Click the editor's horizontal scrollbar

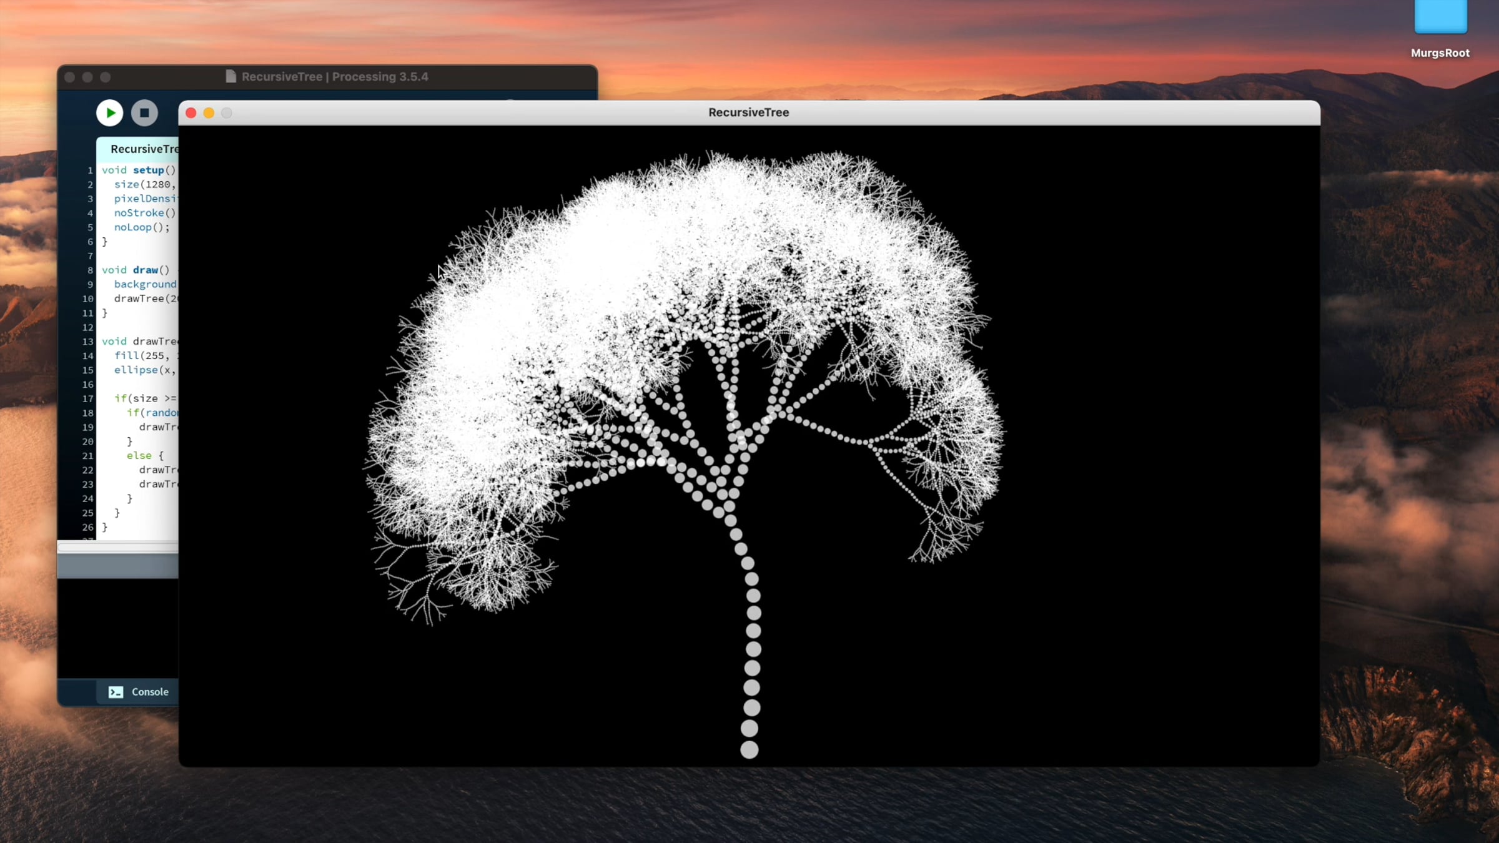[x=117, y=547]
